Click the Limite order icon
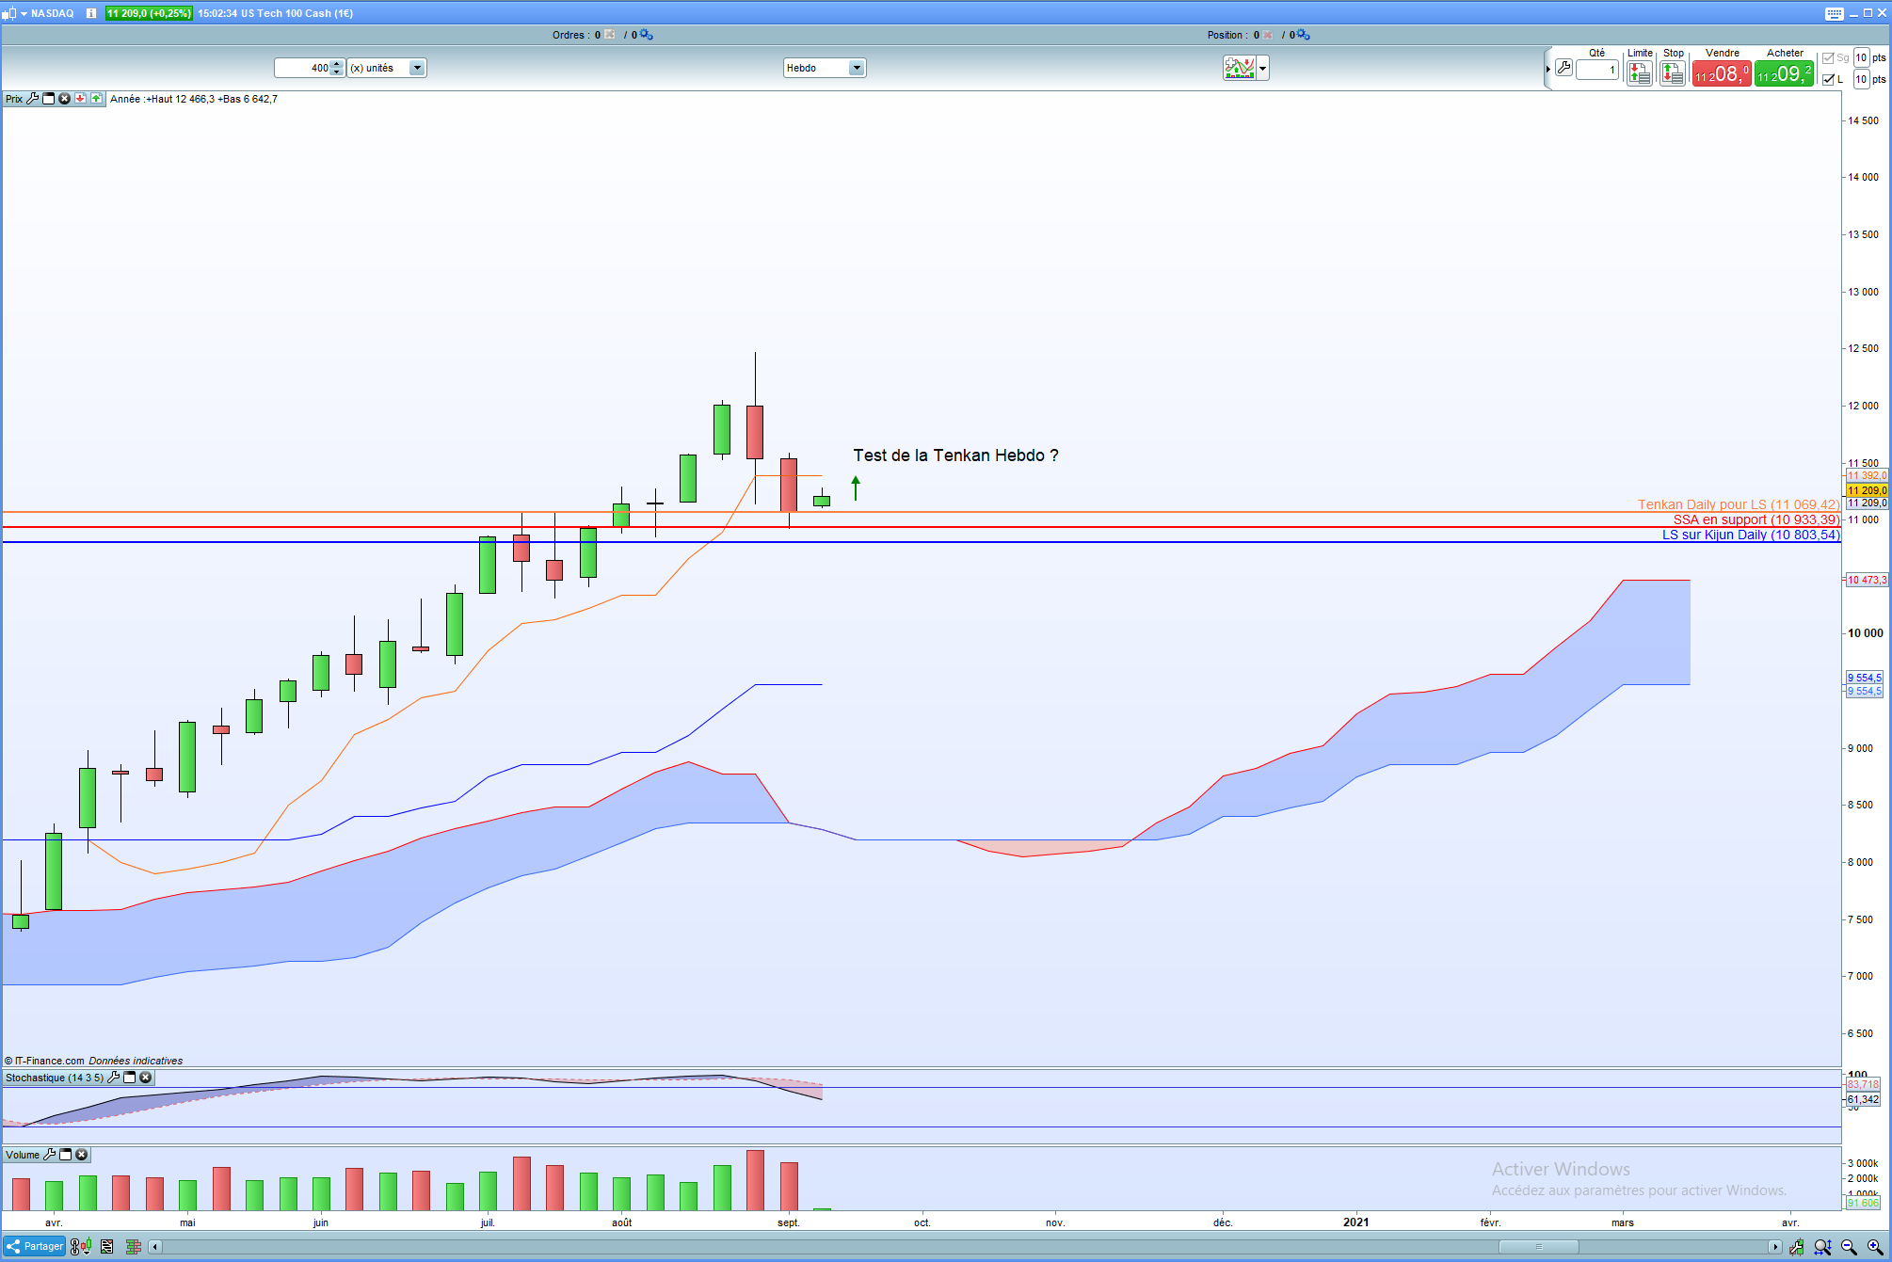 click(x=1640, y=73)
